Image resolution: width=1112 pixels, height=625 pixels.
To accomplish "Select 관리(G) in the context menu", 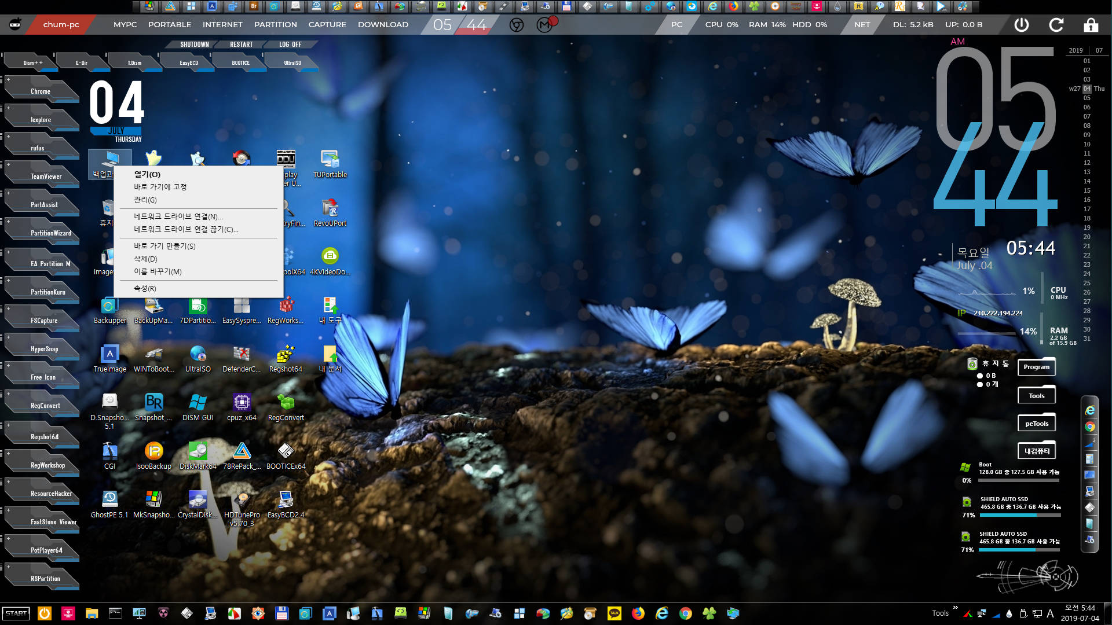I will (198, 200).
